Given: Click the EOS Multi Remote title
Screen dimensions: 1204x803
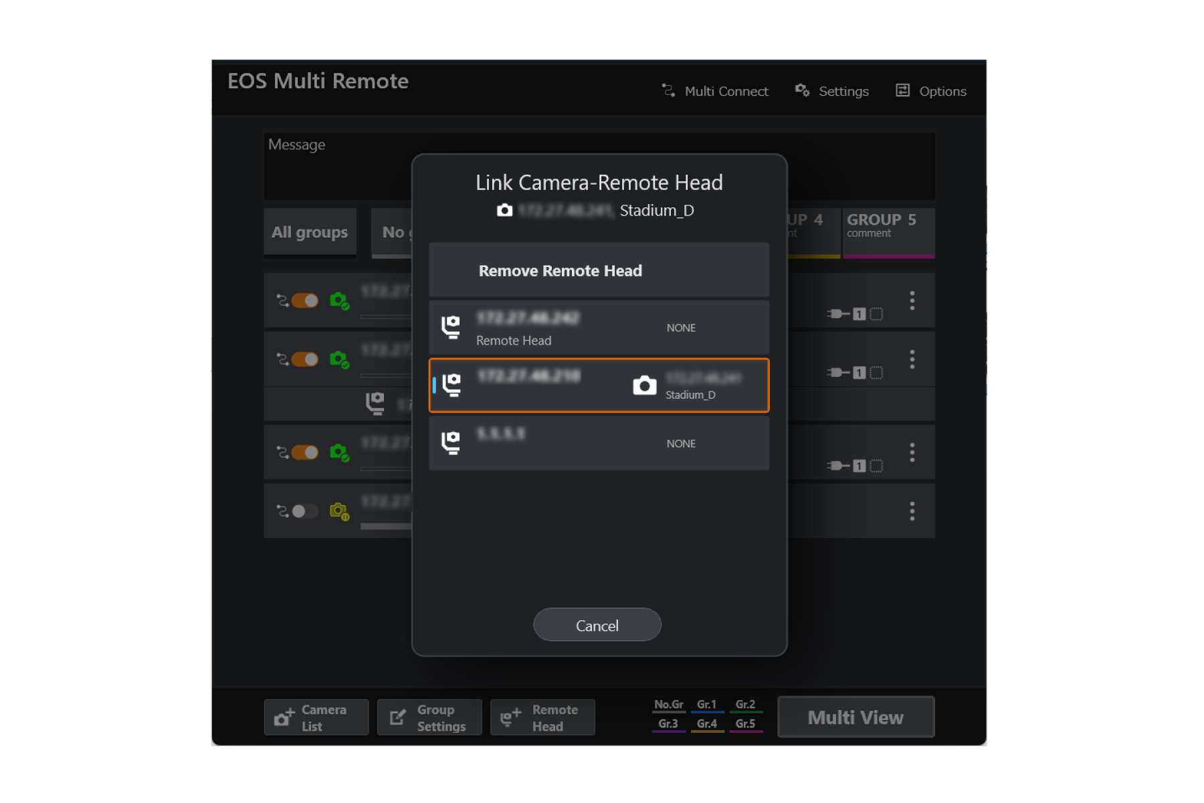Looking at the screenshot, I should [x=318, y=81].
